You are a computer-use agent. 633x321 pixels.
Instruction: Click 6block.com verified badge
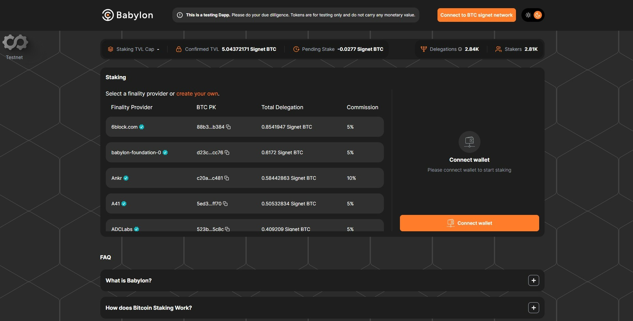click(x=142, y=127)
